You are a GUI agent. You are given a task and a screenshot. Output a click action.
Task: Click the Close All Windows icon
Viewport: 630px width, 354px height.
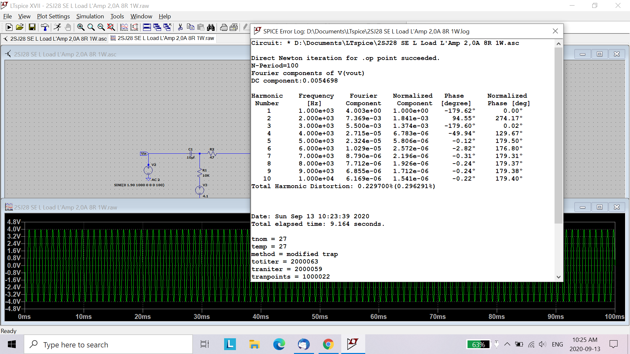(x=167, y=27)
